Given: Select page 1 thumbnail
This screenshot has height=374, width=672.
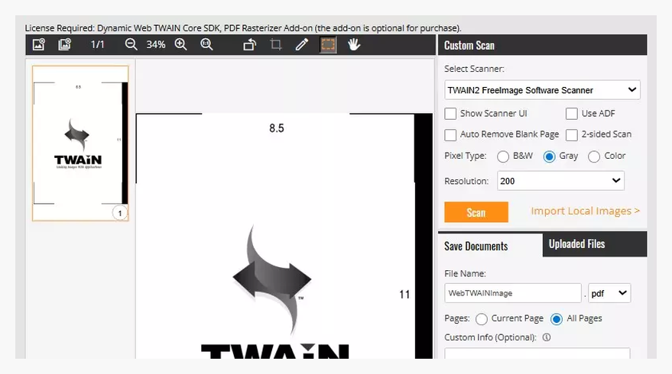Looking at the screenshot, I should [x=80, y=143].
